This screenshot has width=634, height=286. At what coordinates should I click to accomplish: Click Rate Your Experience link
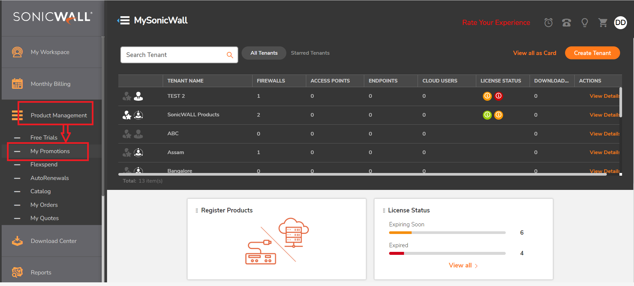[x=496, y=23]
